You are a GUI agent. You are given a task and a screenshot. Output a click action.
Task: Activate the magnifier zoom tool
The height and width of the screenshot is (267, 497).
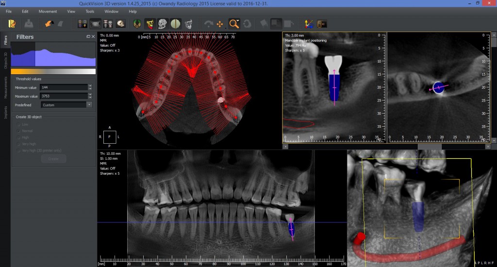pos(234,23)
